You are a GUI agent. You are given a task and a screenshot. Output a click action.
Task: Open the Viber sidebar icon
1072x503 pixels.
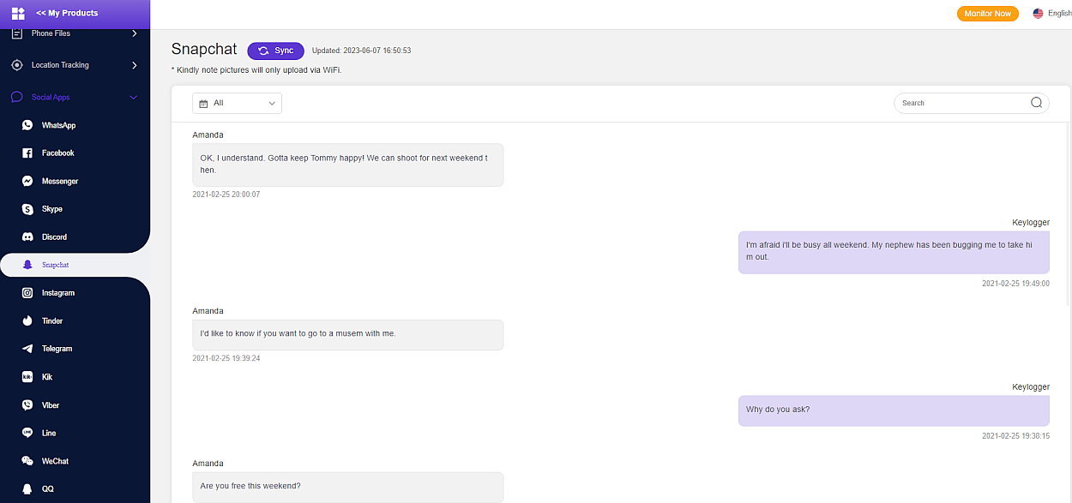(27, 405)
